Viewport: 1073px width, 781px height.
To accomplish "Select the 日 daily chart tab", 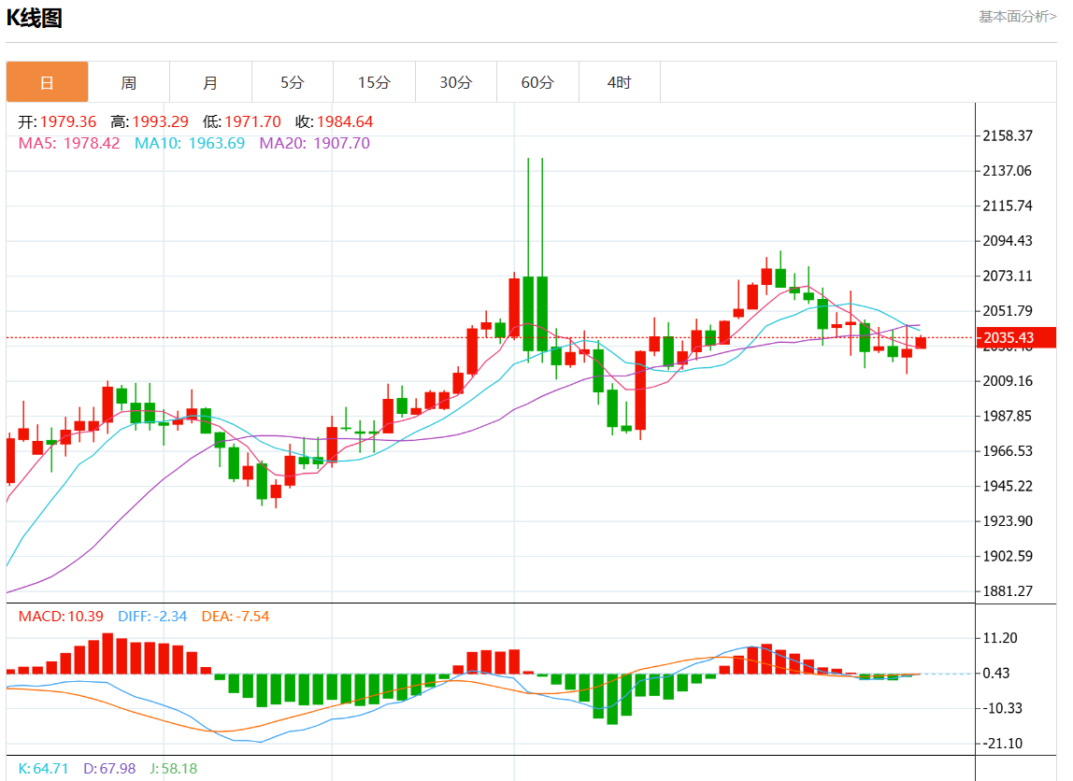I will pyautogui.click(x=48, y=82).
